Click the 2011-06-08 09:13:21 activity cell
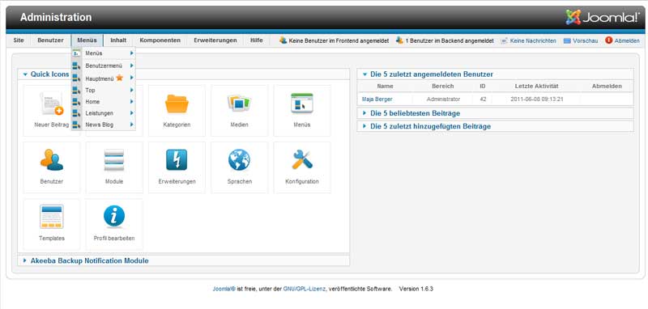The width and height of the screenshot is (648, 309). pyautogui.click(x=537, y=99)
